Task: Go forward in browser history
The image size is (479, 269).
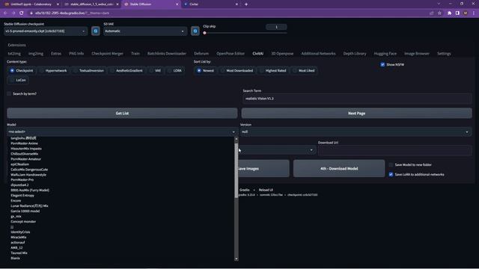Action: click(x=13, y=13)
